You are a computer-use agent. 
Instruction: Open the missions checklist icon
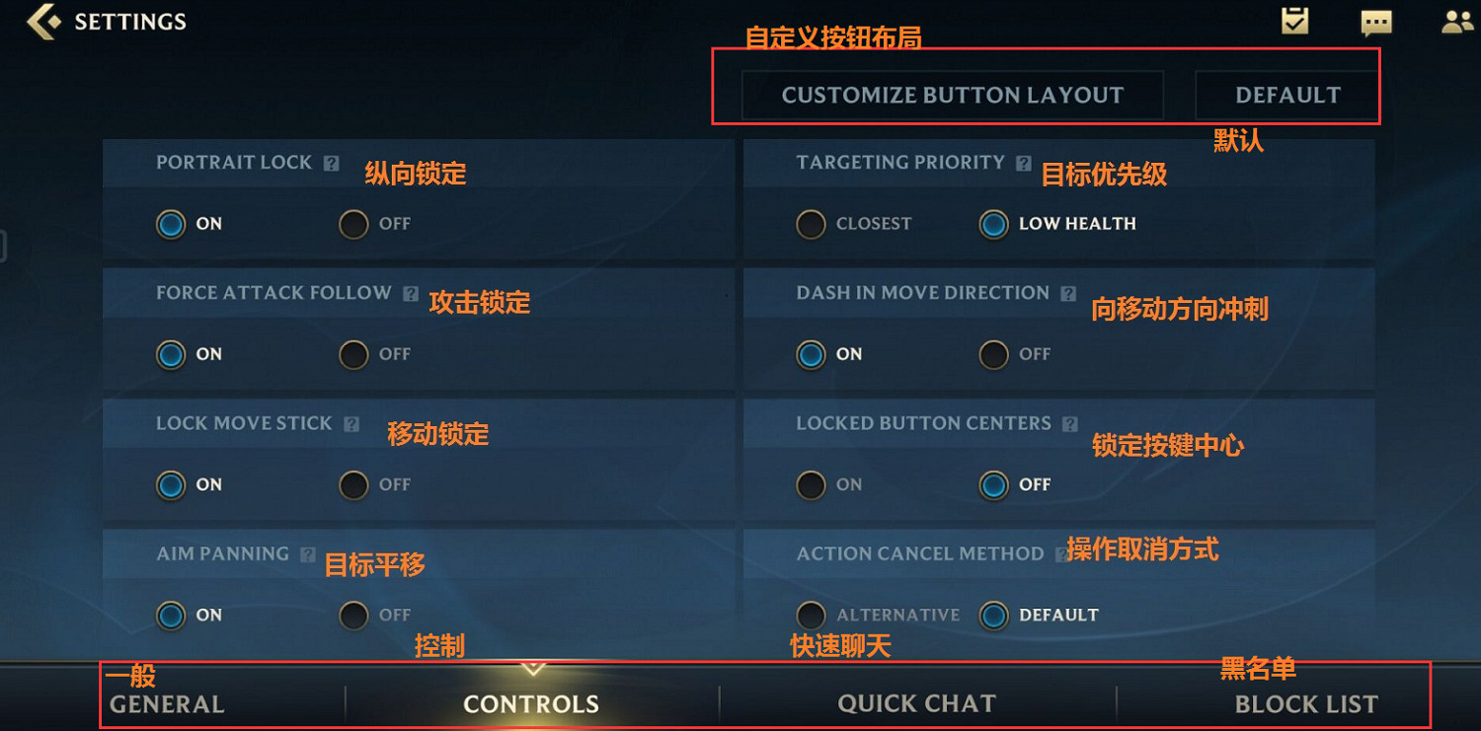(1294, 21)
